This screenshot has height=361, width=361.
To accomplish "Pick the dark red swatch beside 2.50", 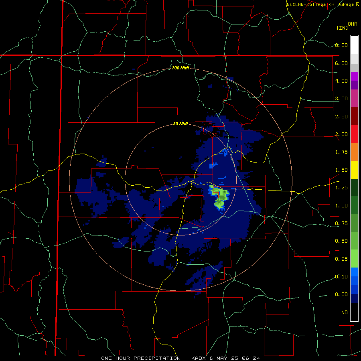I will (354, 116).
